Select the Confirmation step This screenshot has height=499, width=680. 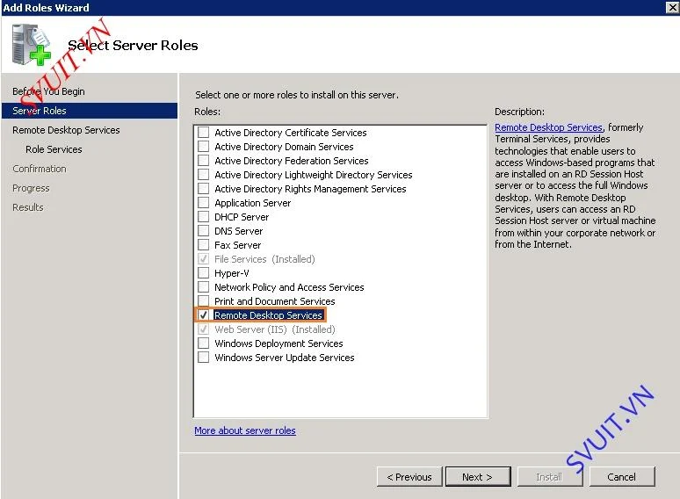[40, 169]
